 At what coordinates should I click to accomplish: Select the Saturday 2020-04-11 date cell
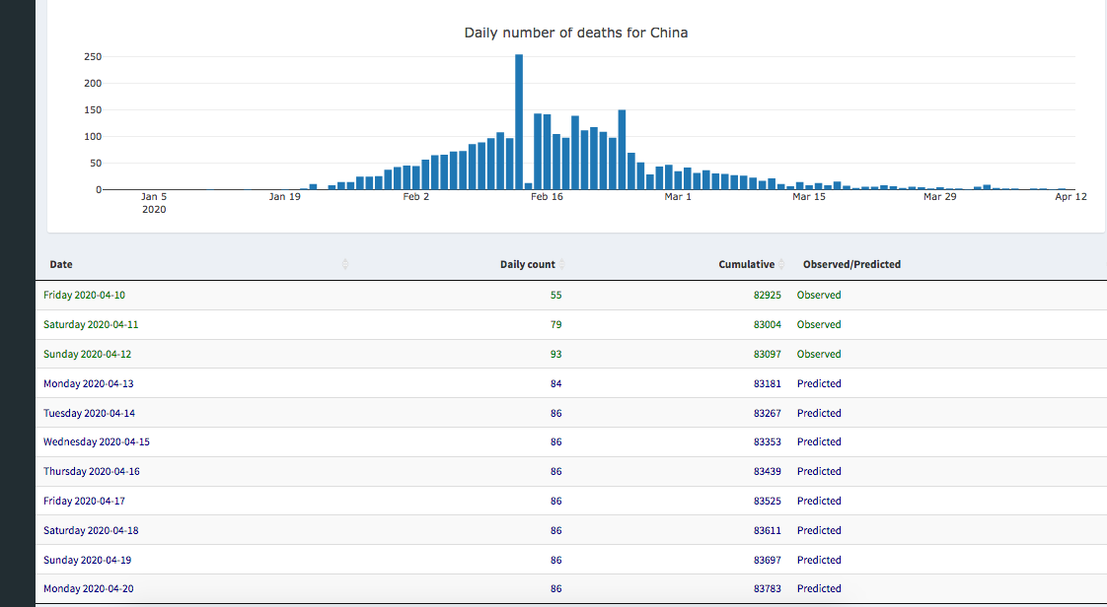(x=84, y=324)
